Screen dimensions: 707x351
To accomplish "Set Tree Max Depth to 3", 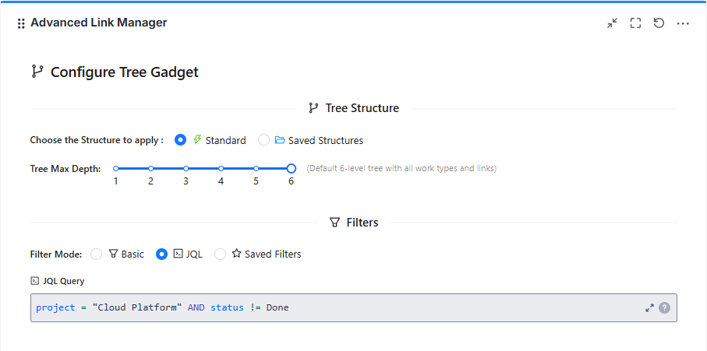I will click(186, 168).
